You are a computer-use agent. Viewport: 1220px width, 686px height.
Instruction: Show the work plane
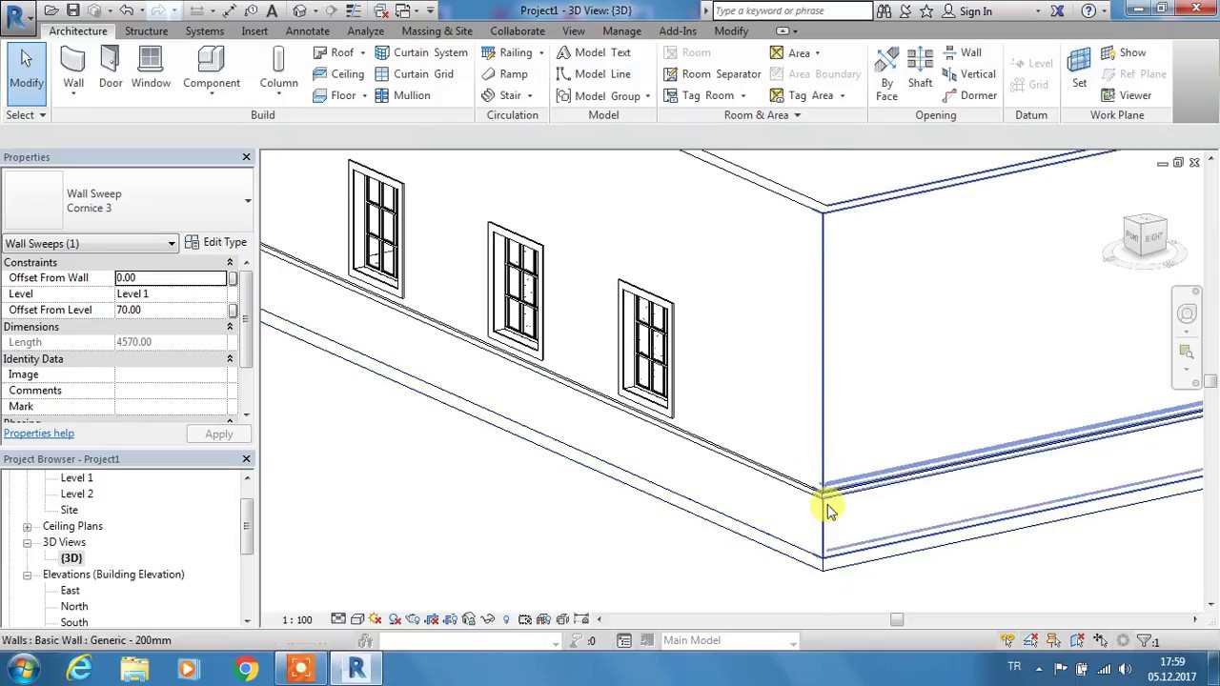(x=1124, y=53)
